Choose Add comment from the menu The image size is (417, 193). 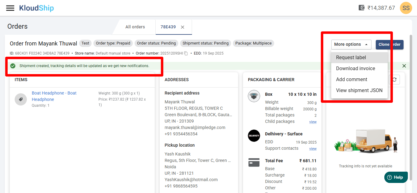(x=359, y=80)
